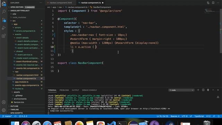Open the notifications bell in status bar
222x125 pixels.
click(x=219, y=116)
